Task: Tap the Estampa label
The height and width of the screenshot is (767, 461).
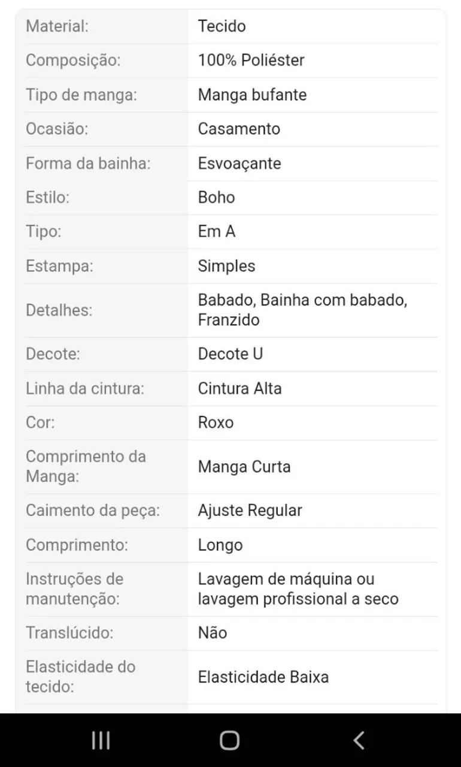Action: 59,267
